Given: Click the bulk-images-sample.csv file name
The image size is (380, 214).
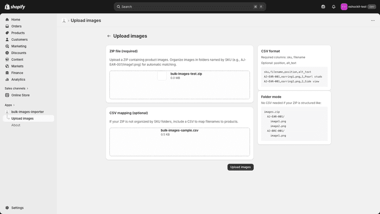Looking at the screenshot, I should (179, 130).
